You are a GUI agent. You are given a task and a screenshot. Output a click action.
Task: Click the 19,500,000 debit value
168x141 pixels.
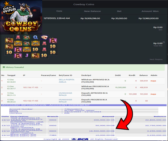[x=121, y=87]
